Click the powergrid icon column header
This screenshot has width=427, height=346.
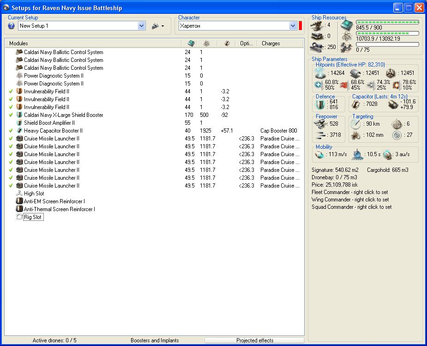pyautogui.click(x=207, y=43)
